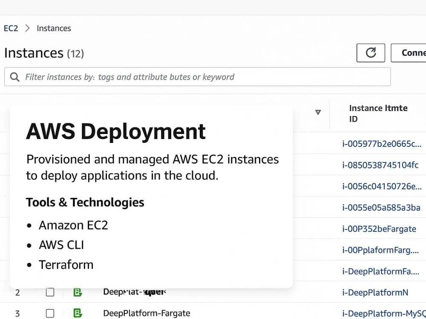Focus the Filter instances search field
Viewport: 426px width, 319px height.
pyautogui.click(x=198, y=77)
